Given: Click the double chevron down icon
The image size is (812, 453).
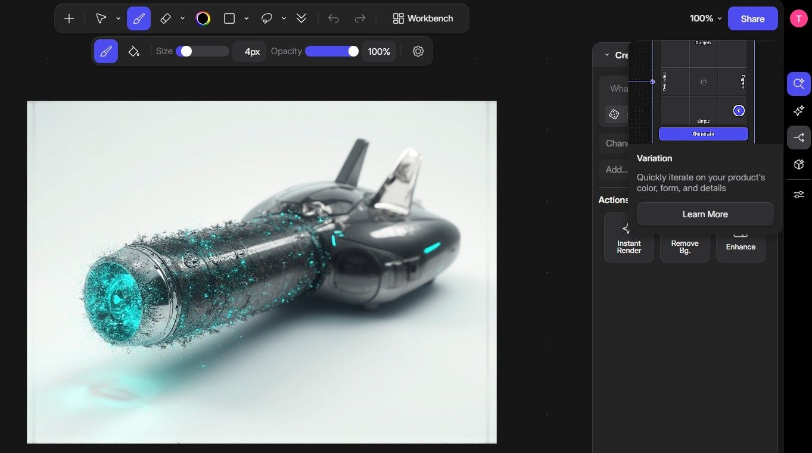Looking at the screenshot, I should pyautogui.click(x=301, y=18).
